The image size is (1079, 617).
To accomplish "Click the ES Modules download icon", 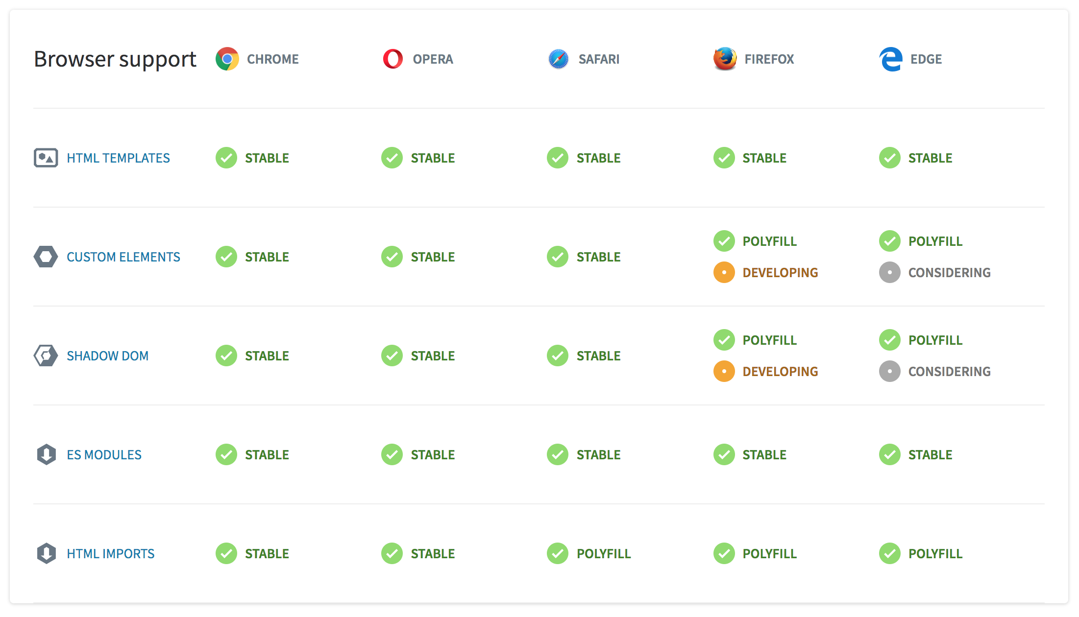I will (x=47, y=454).
